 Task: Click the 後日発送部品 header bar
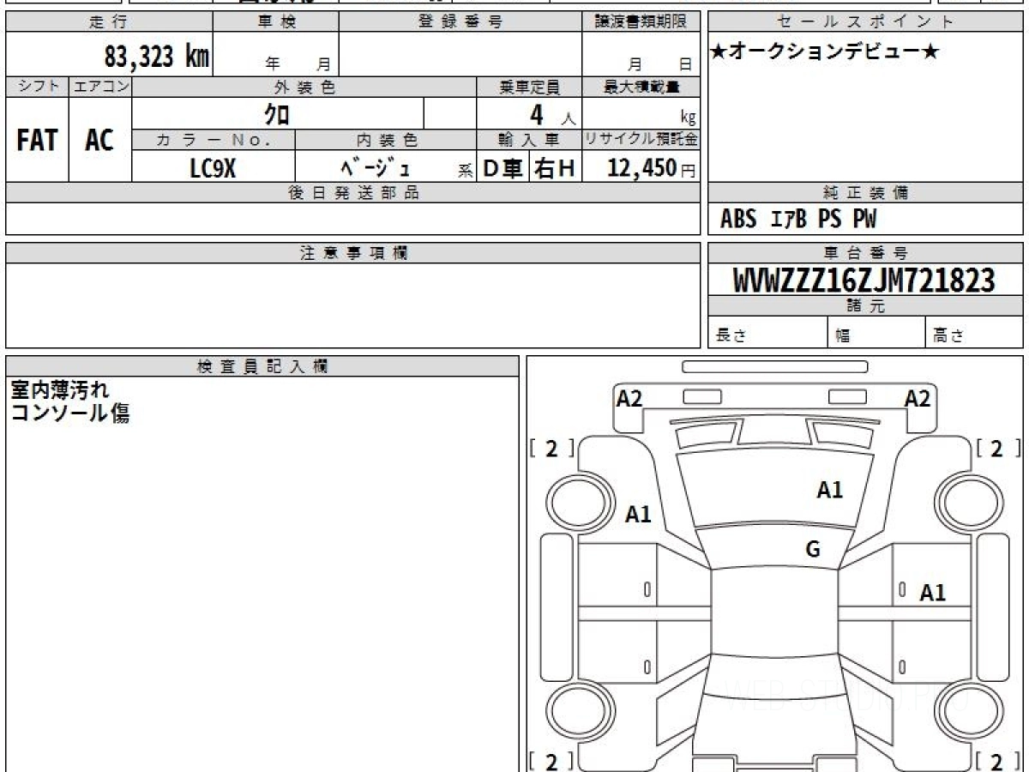[352, 193]
